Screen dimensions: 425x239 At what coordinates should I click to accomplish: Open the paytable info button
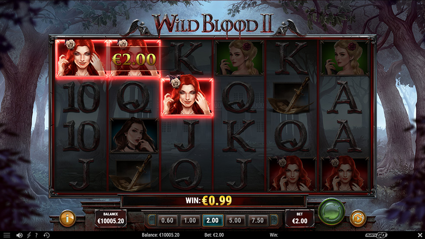pyautogui.click(x=67, y=218)
